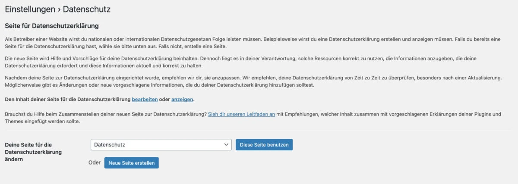Click the paragraph starting 'Nachdem deine Seite'
Viewport: 518px width, 184px height.
[253, 81]
